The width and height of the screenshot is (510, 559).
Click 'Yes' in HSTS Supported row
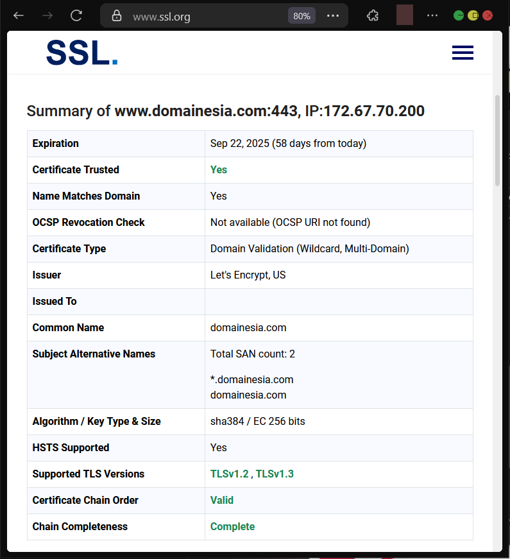[219, 448]
